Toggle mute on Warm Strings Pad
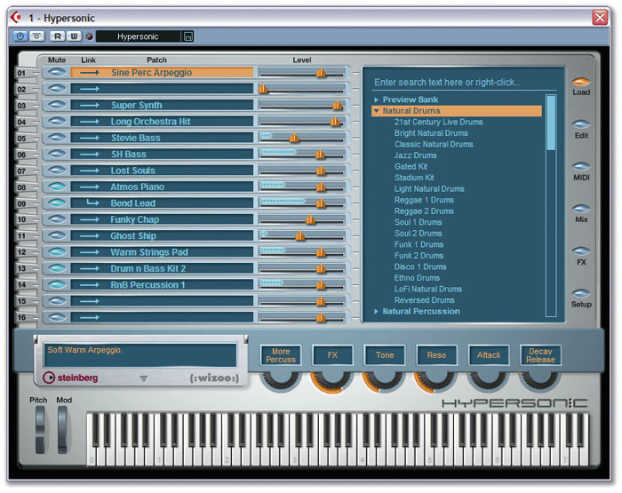 [x=57, y=252]
